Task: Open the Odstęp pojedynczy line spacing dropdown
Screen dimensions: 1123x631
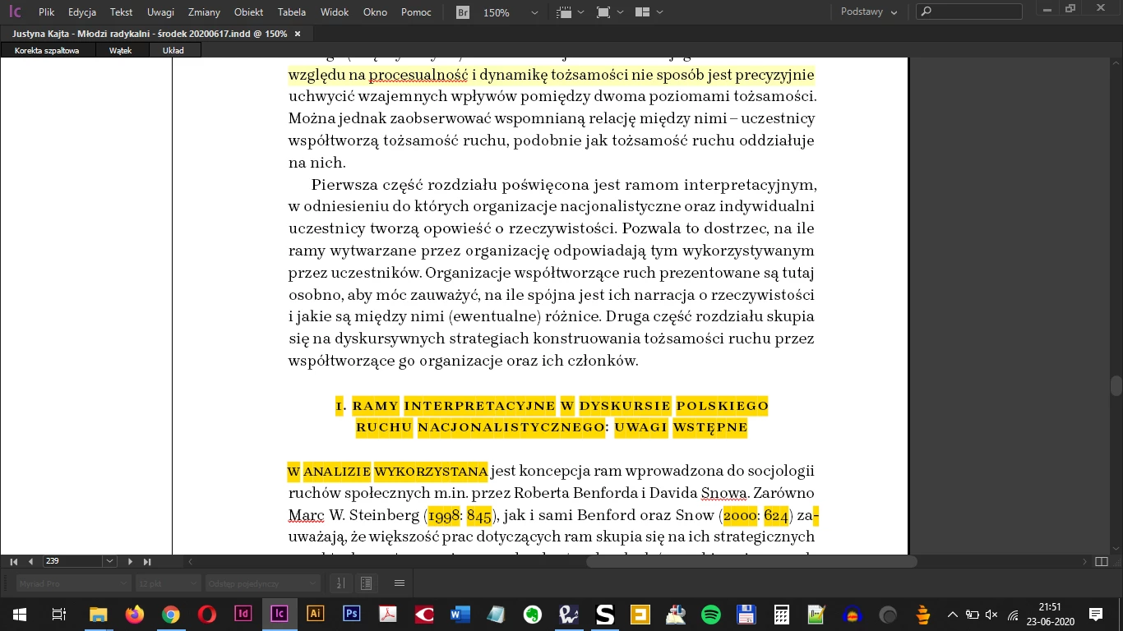Action: [263, 583]
